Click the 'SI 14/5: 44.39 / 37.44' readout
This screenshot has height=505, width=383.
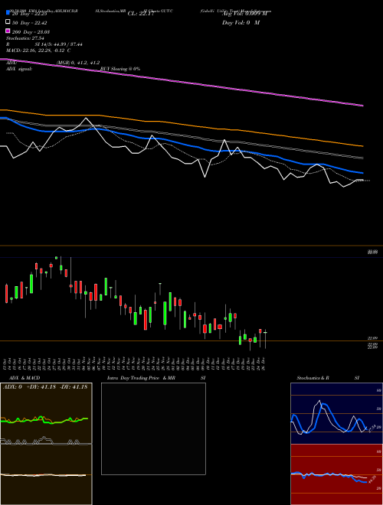pyautogui.click(x=59, y=44)
